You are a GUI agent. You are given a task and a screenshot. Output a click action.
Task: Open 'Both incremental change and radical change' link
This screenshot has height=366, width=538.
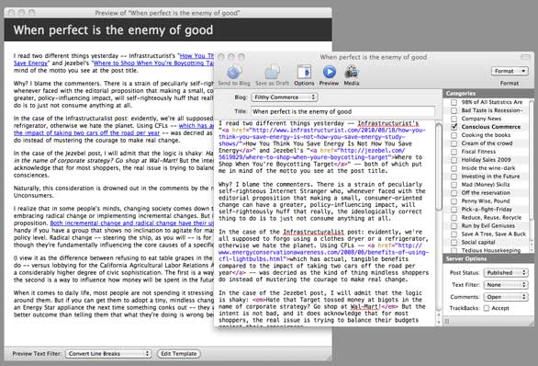tap(132, 223)
